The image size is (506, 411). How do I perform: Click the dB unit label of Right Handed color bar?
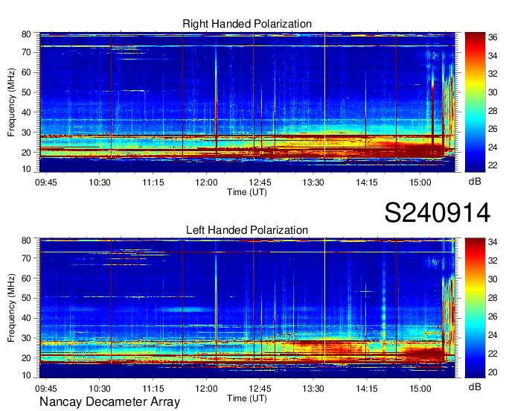[x=475, y=182]
